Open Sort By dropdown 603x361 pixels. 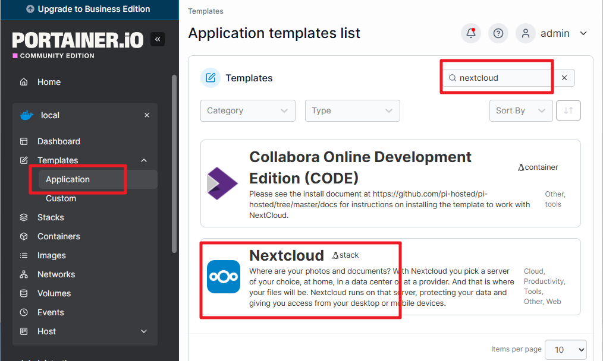click(x=521, y=110)
